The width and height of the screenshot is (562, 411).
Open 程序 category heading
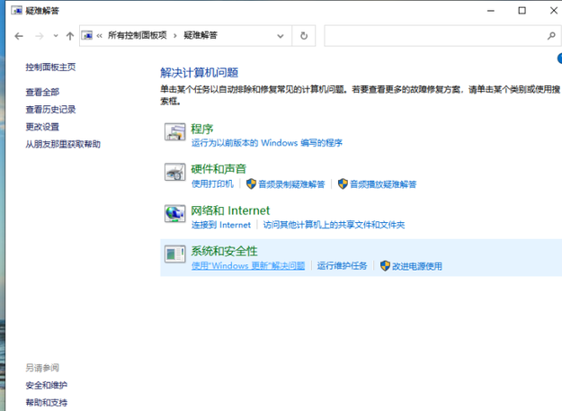click(202, 129)
